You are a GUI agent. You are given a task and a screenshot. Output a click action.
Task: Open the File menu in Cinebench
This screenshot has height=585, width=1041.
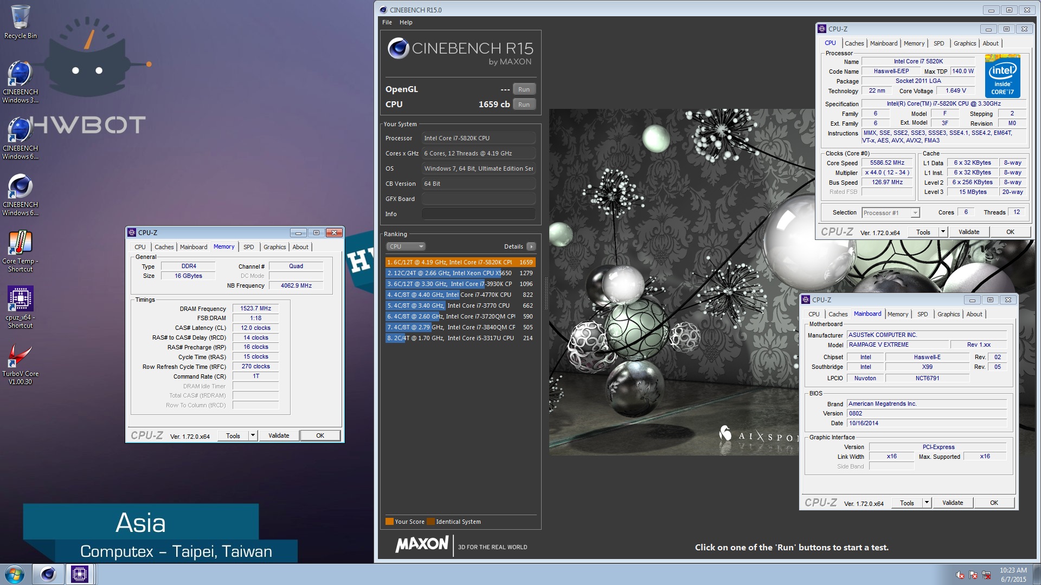pos(387,22)
